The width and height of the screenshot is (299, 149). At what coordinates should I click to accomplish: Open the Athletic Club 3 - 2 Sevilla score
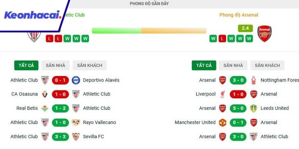(60, 137)
